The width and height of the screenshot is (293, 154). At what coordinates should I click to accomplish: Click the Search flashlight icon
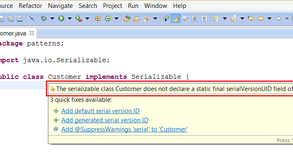(147, 18)
